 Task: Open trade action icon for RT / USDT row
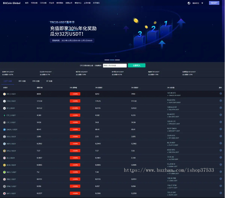(221, 108)
